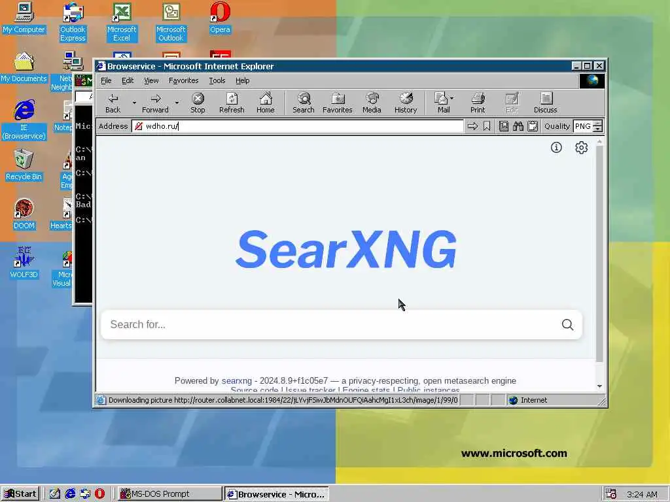
Task: Click the saved page icon after bookmark
Action: click(x=504, y=126)
